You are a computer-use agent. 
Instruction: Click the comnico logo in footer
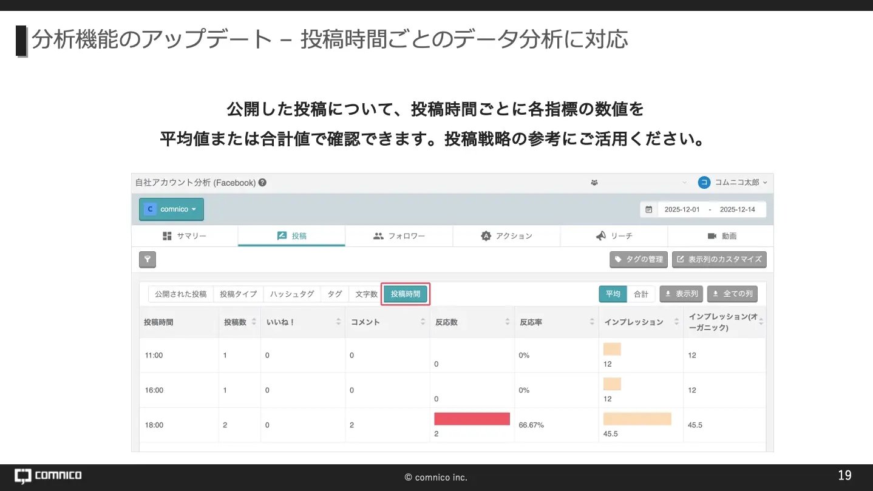(x=49, y=476)
